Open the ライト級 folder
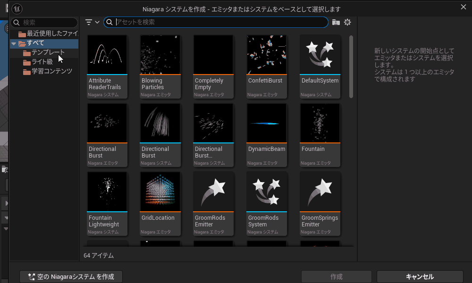The width and height of the screenshot is (472, 283). pyautogui.click(x=42, y=62)
